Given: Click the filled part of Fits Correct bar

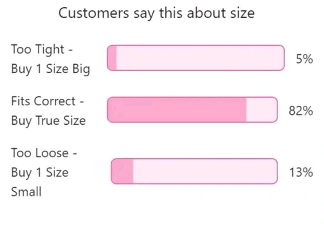Looking at the screenshot, I should (x=177, y=110).
